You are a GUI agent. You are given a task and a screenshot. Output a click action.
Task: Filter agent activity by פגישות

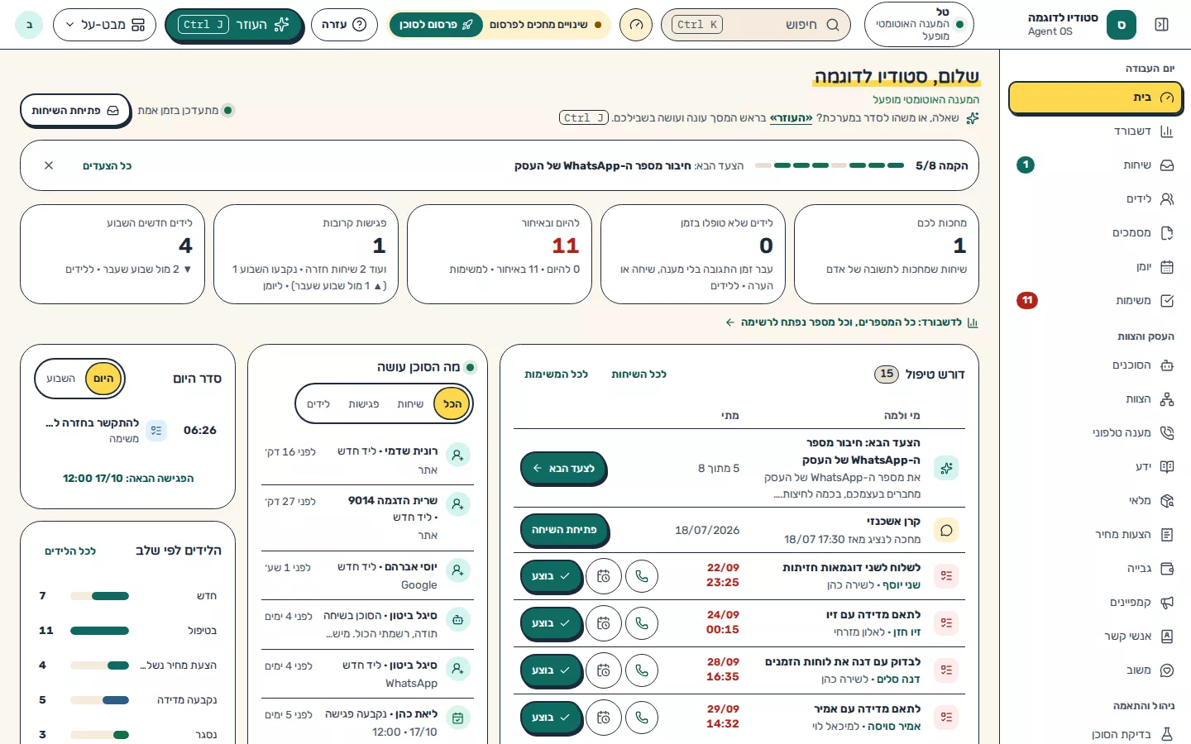[x=364, y=404]
